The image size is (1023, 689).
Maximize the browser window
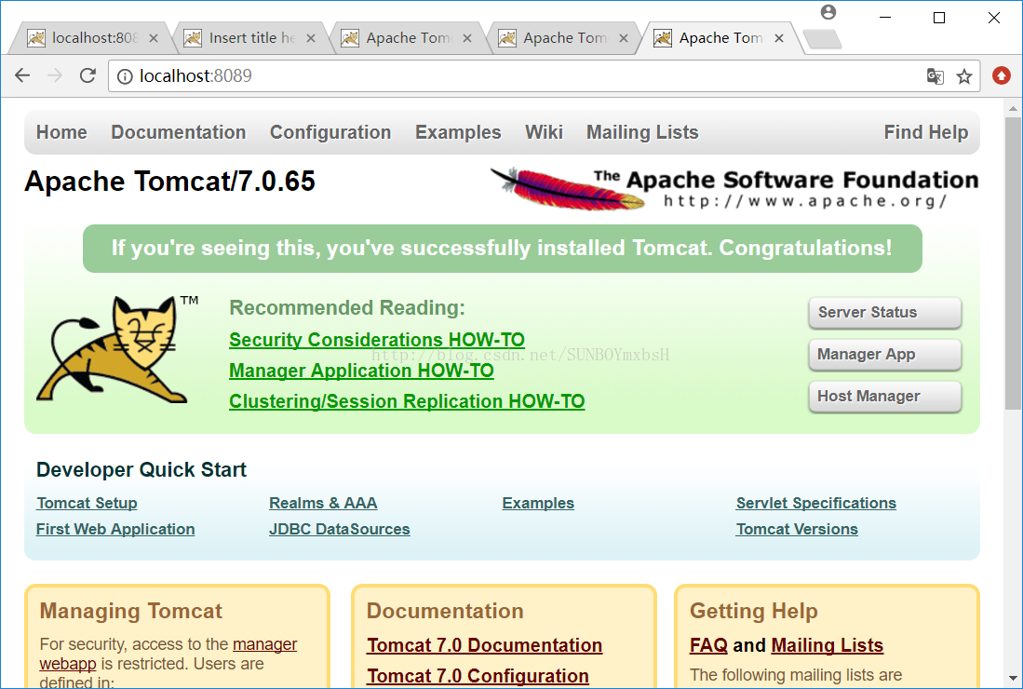point(939,18)
